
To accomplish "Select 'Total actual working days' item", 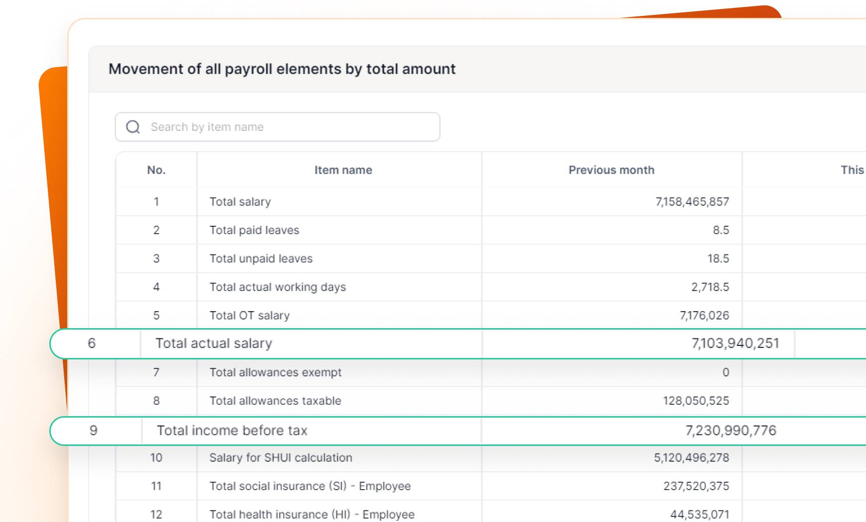I will (278, 287).
